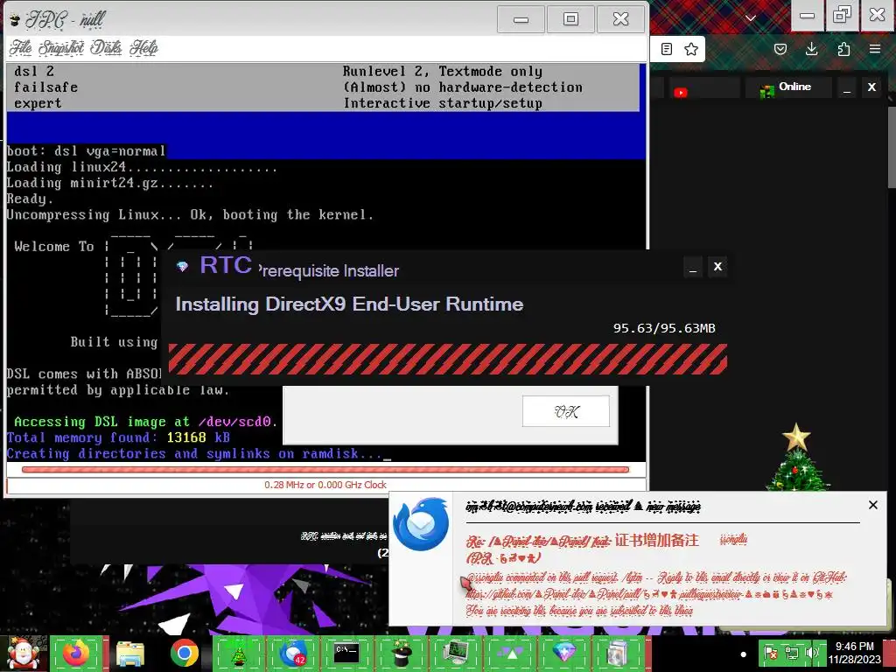Open the Help menu in JPC
This screenshot has width=896, height=672.
[x=143, y=47]
